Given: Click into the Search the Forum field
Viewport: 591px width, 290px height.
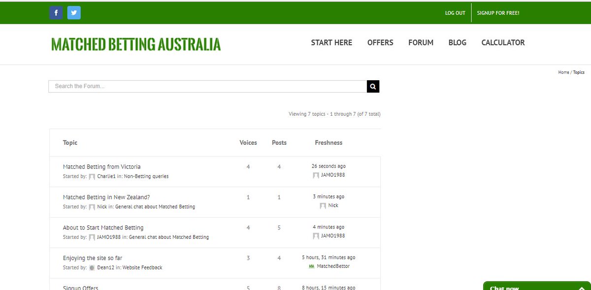Looking at the screenshot, I should (208, 86).
